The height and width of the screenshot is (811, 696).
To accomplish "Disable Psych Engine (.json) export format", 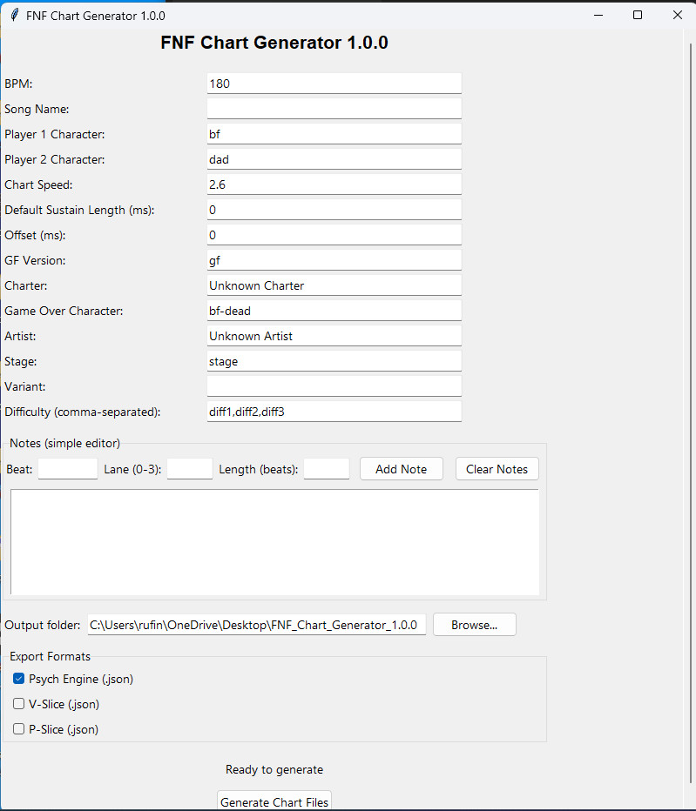I will 18,678.
